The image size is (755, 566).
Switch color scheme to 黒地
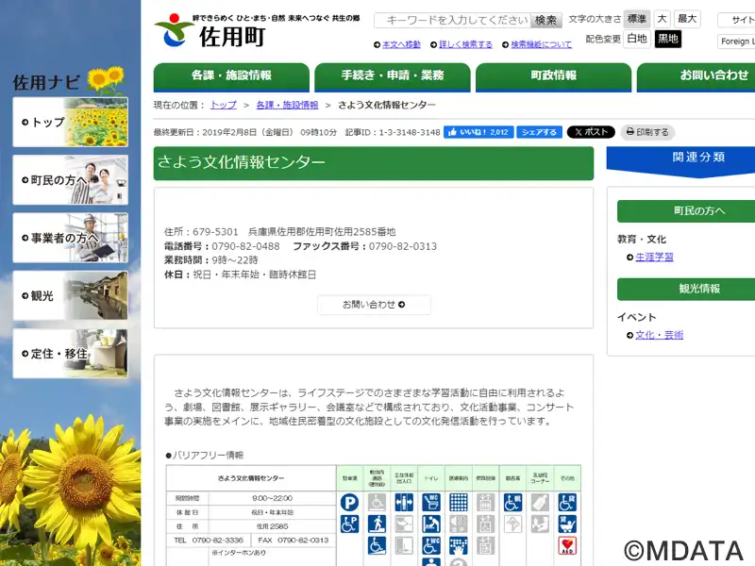coord(668,39)
